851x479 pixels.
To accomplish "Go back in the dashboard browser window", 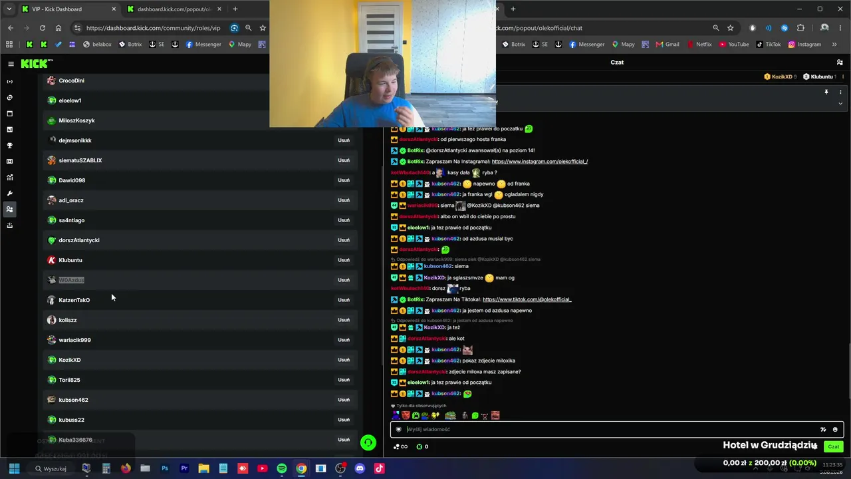I will (x=11, y=28).
